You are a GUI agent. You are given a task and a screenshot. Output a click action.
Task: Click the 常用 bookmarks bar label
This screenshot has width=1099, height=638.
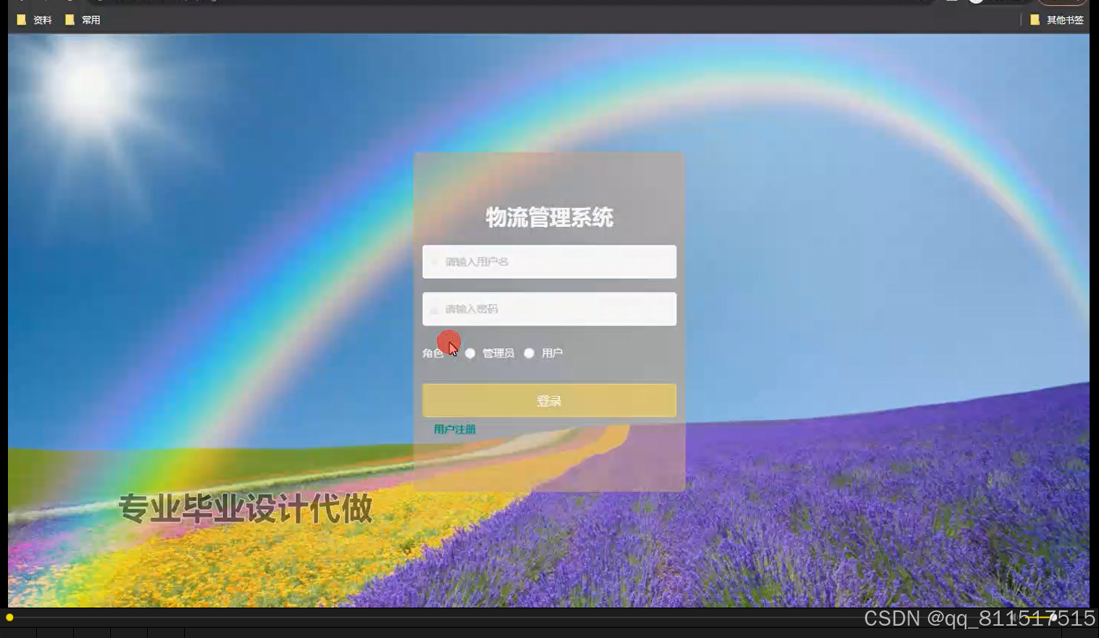pos(91,20)
